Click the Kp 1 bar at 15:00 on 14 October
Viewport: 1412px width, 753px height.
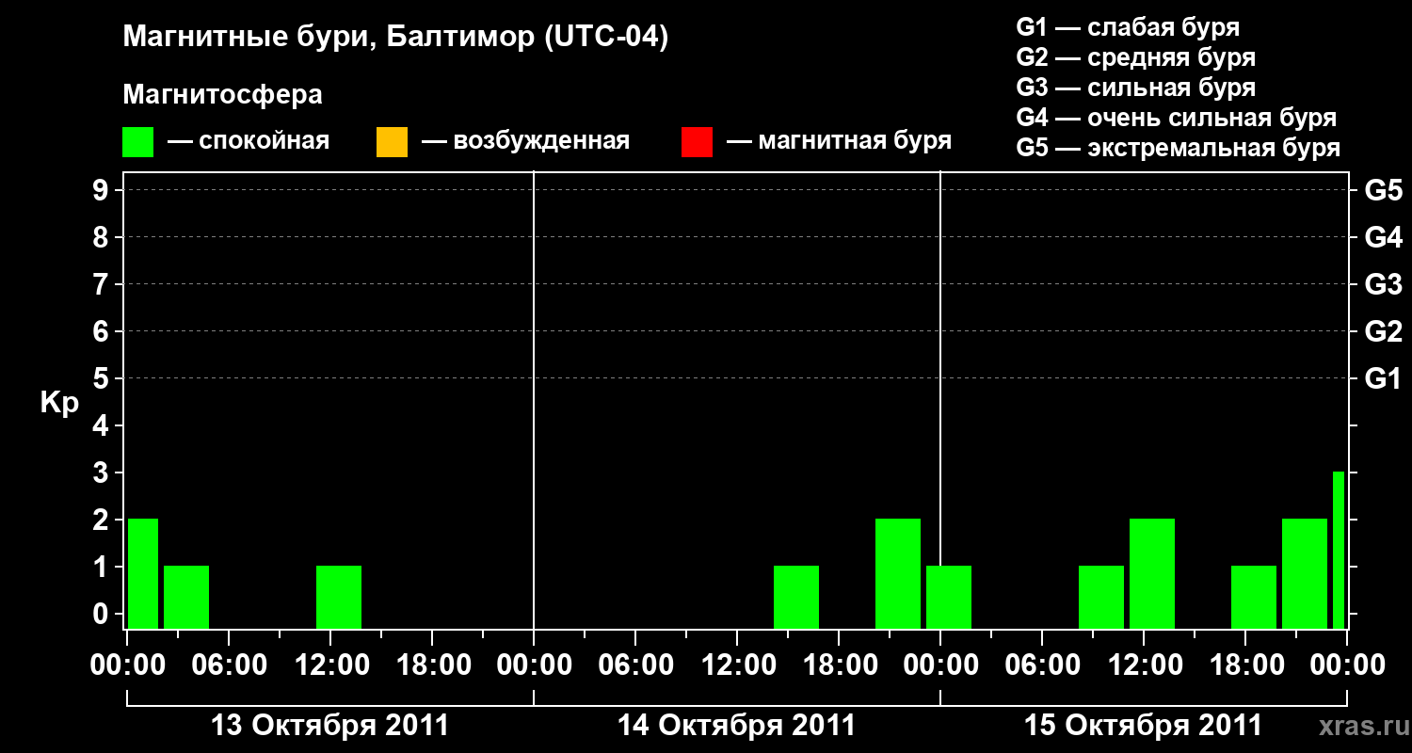coord(796,597)
